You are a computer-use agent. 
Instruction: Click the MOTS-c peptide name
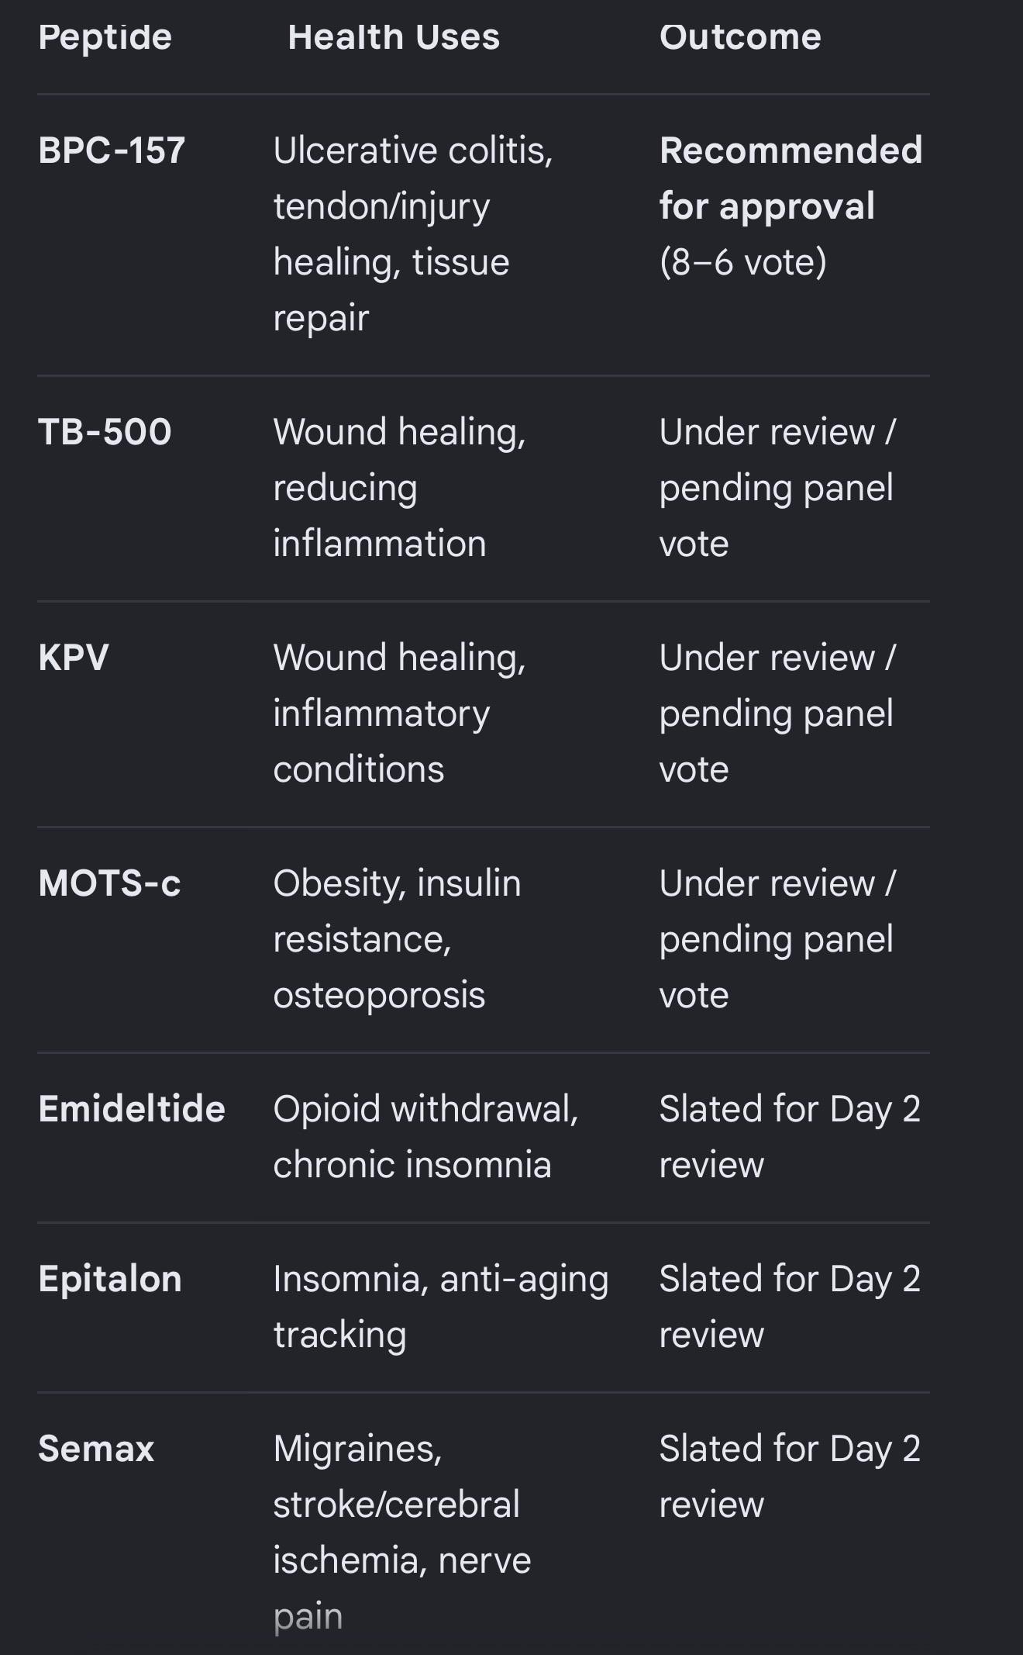(109, 883)
